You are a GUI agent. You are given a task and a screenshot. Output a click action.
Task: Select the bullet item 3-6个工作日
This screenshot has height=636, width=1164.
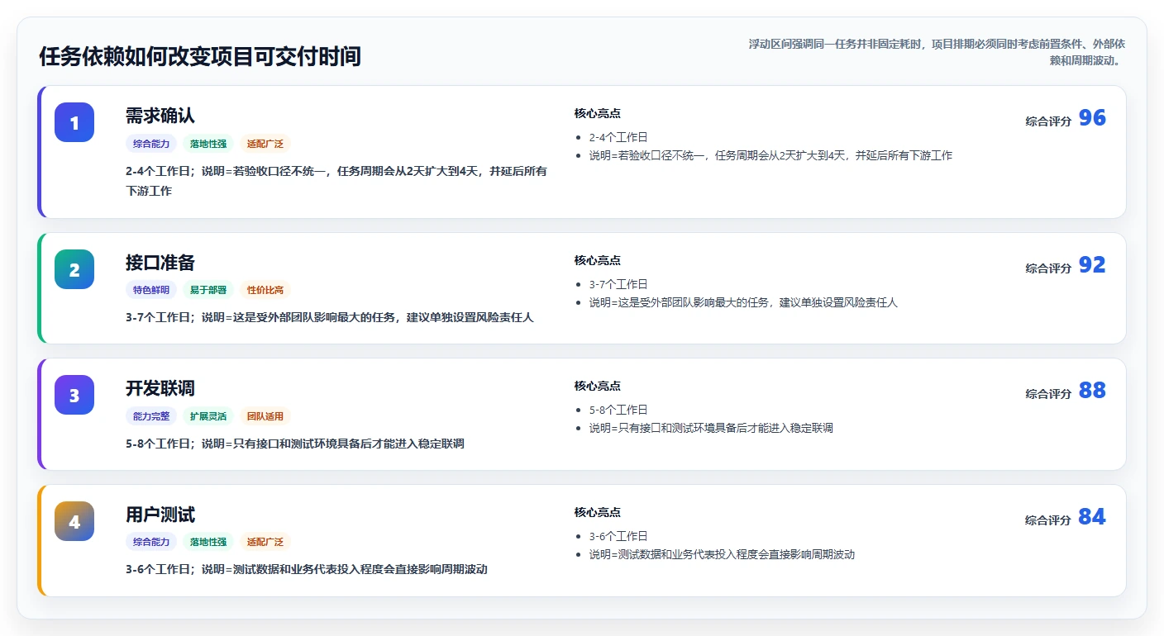pyautogui.click(x=618, y=536)
